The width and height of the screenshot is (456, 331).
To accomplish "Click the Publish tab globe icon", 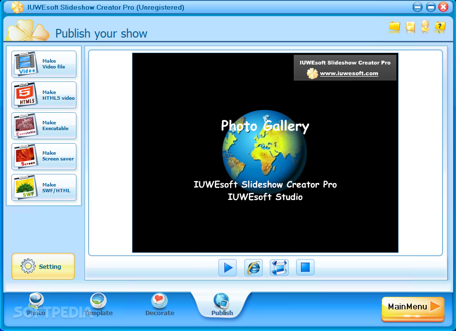I will 221,301.
